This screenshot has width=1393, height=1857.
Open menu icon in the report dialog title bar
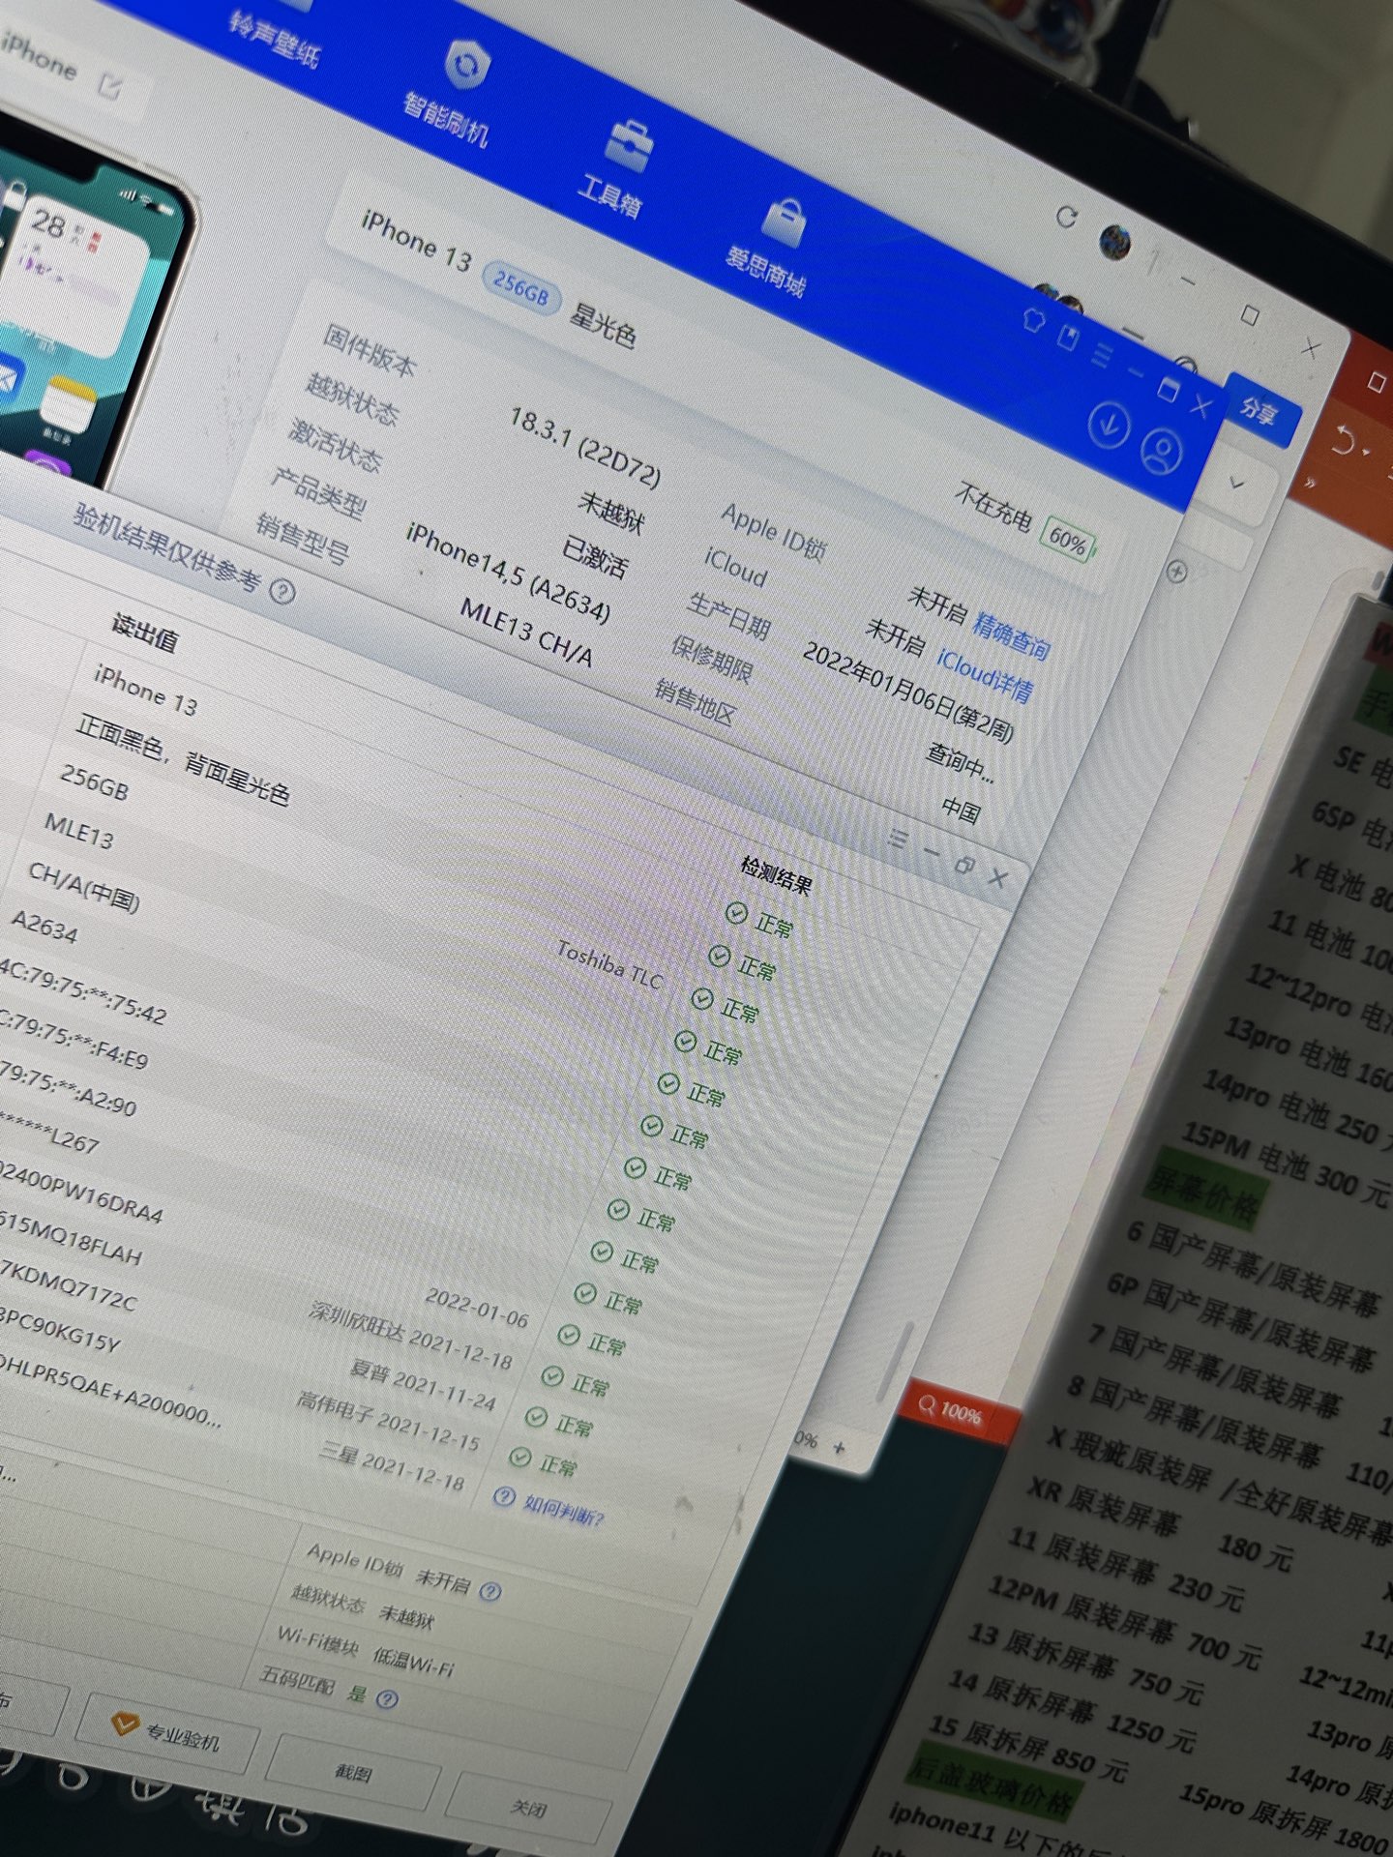(898, 838)
